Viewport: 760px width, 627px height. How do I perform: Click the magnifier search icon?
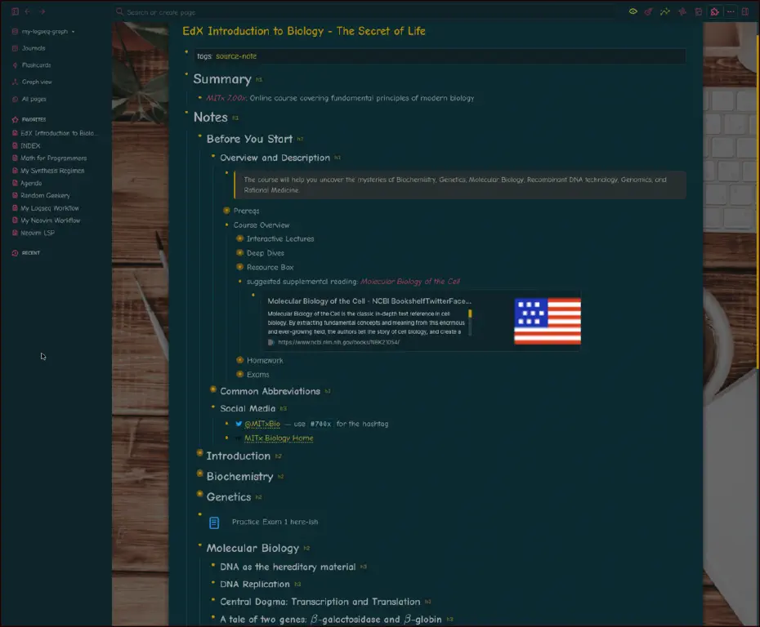pyautogui.click(x=119, y=11)
